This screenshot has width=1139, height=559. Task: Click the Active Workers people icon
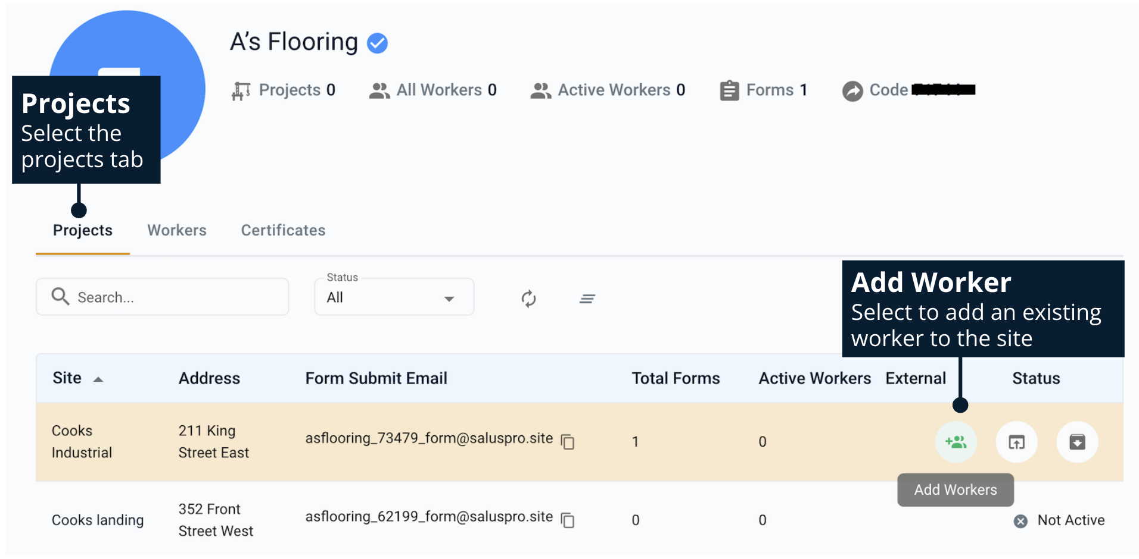point(541,90)
